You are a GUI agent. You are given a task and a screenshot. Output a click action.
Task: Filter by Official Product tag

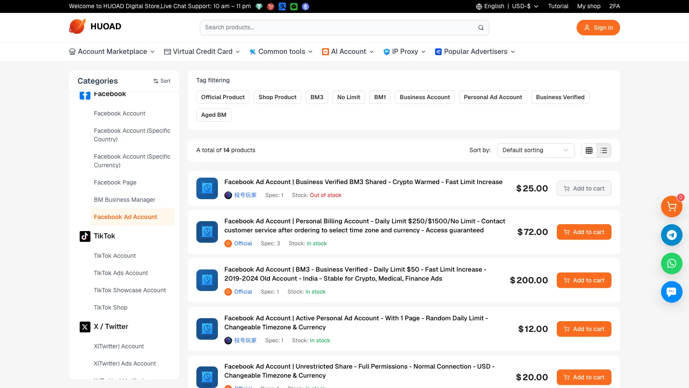click(223, 97)
